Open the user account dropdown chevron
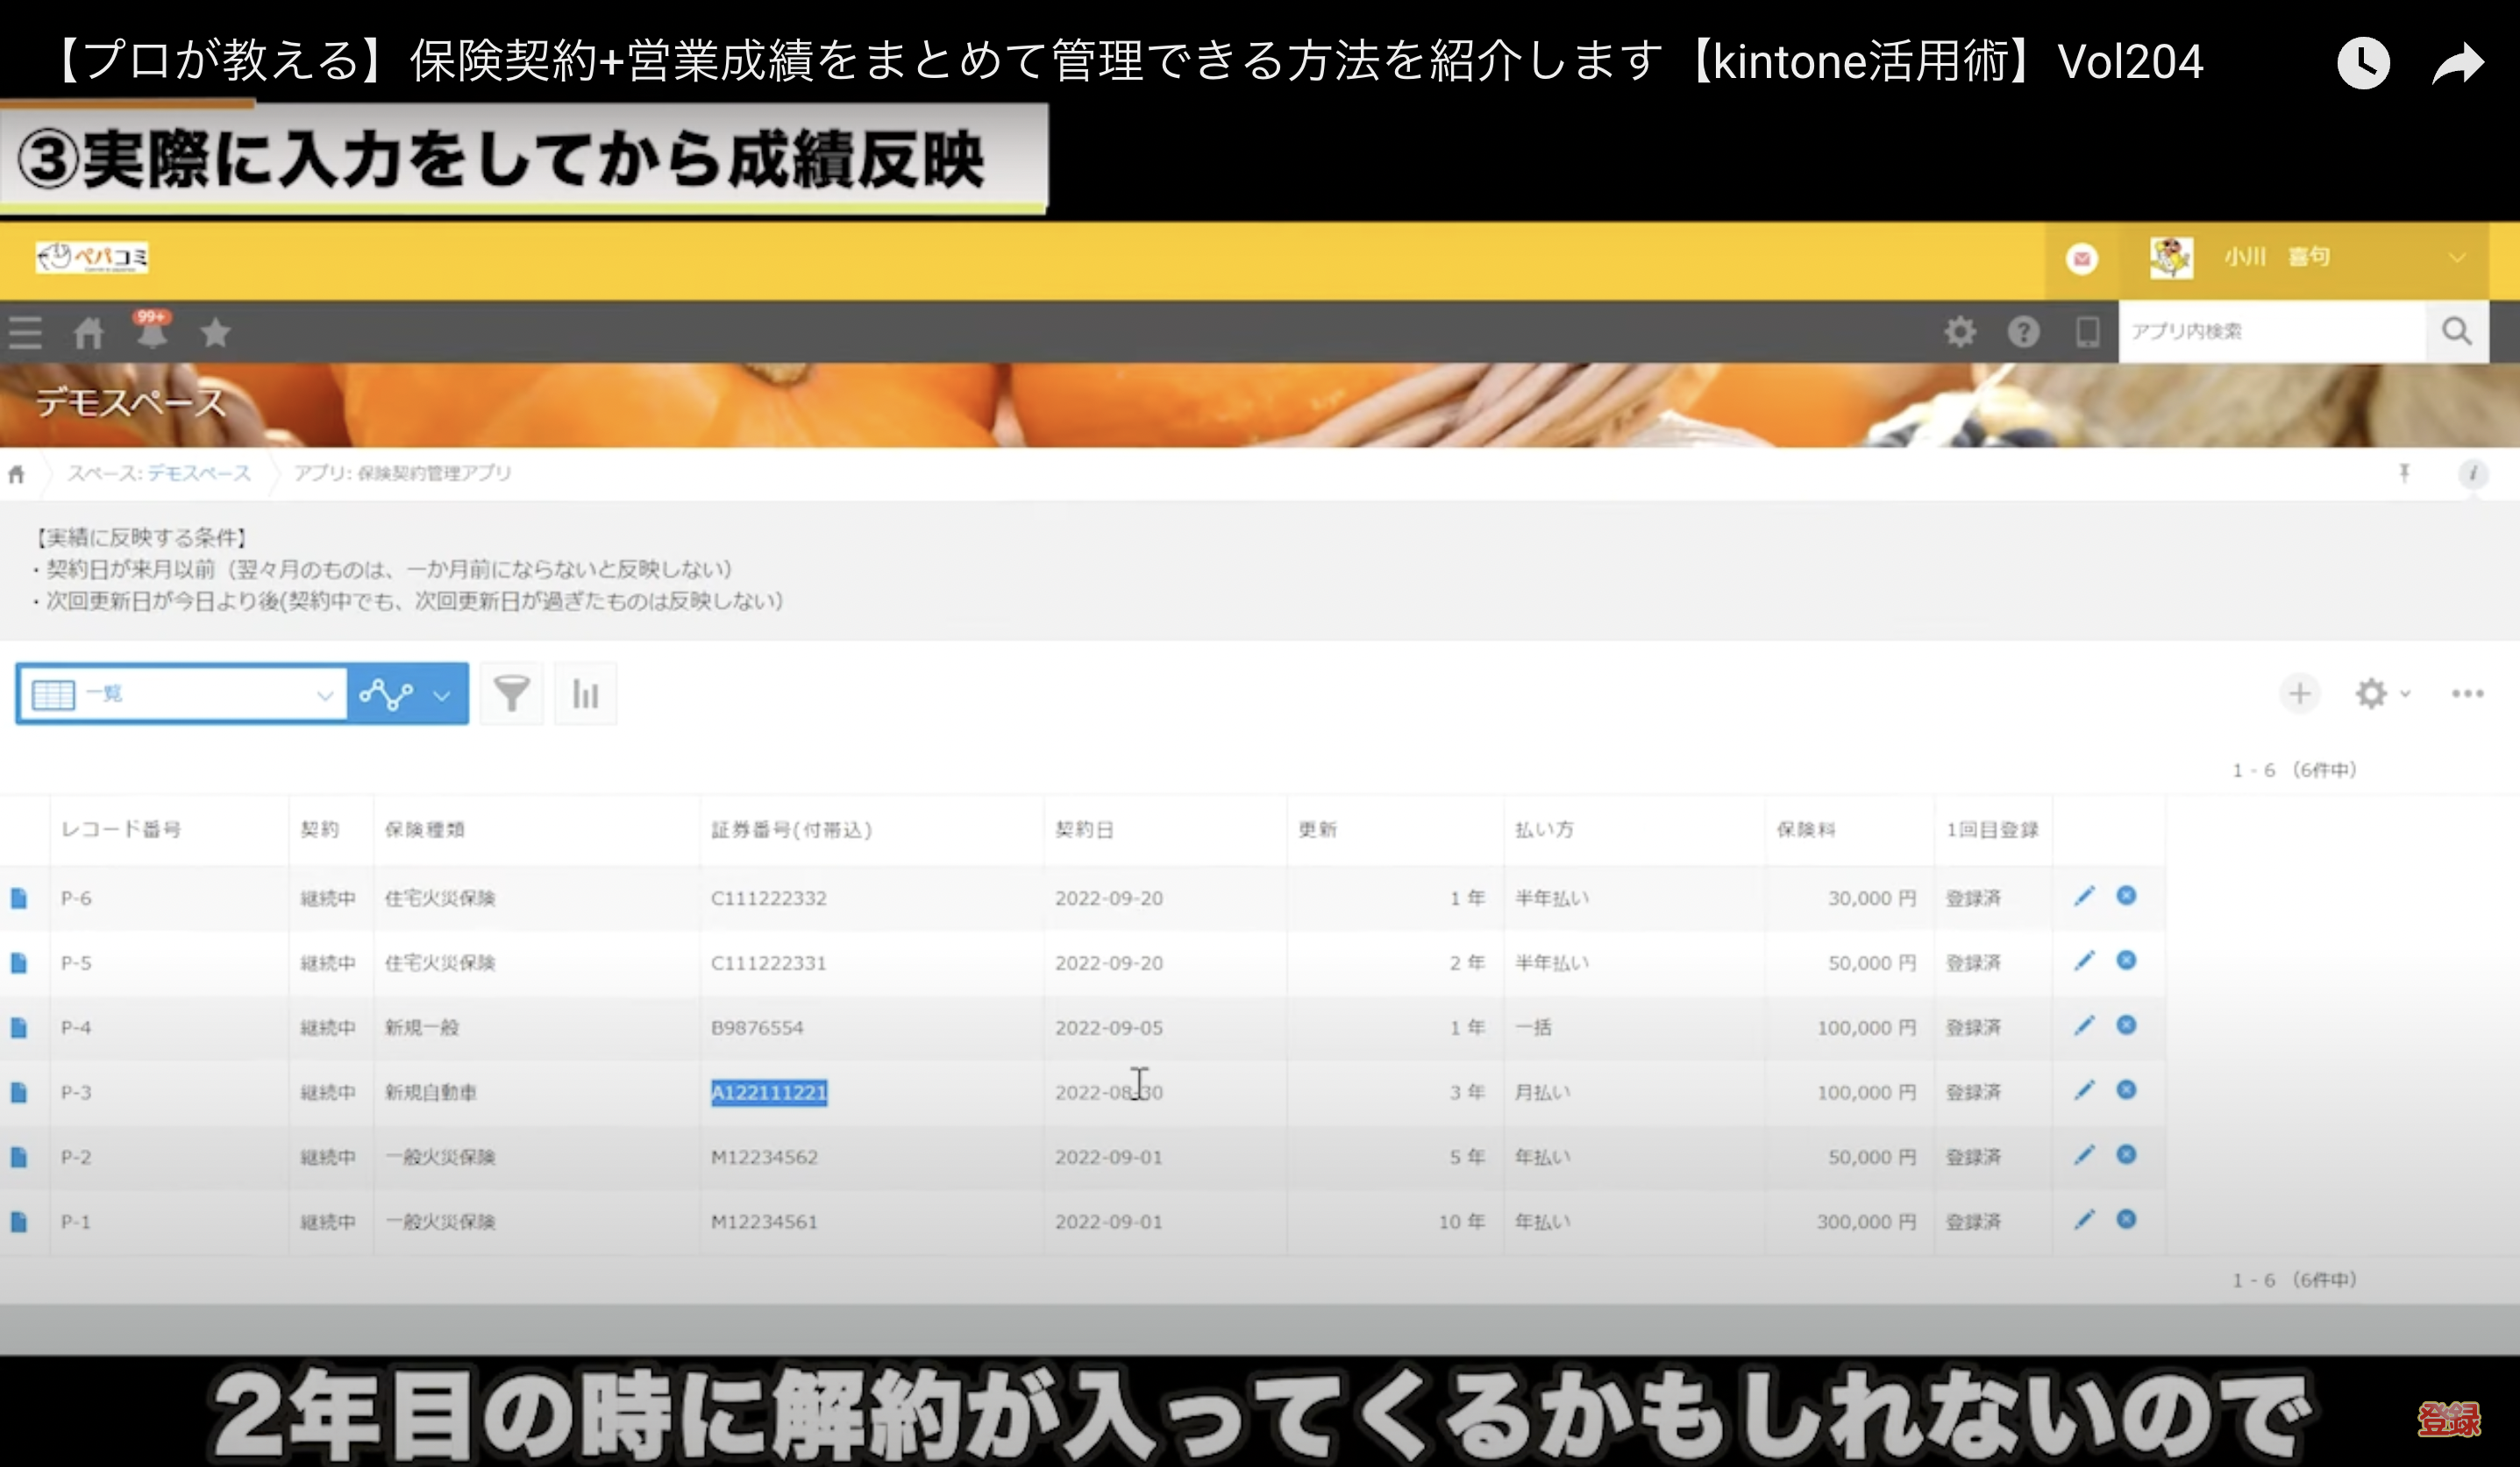Screen dimensions: 2520x1467 point(2456,258)
